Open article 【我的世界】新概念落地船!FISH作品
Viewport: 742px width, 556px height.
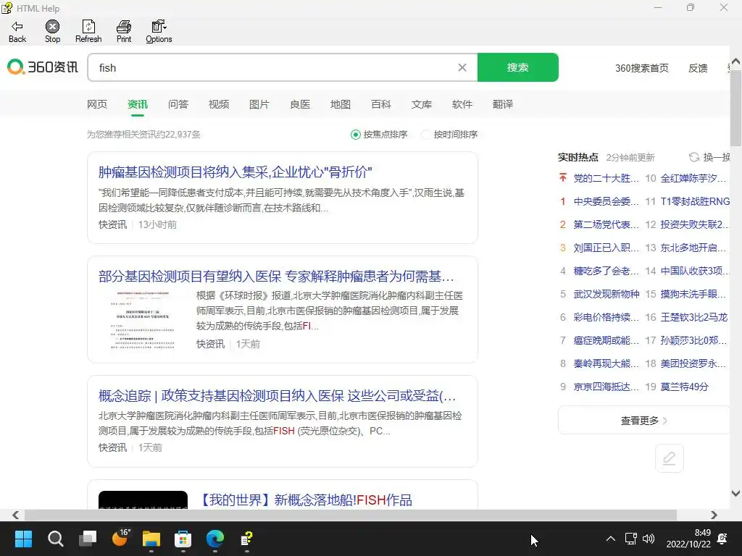point(306,500)
